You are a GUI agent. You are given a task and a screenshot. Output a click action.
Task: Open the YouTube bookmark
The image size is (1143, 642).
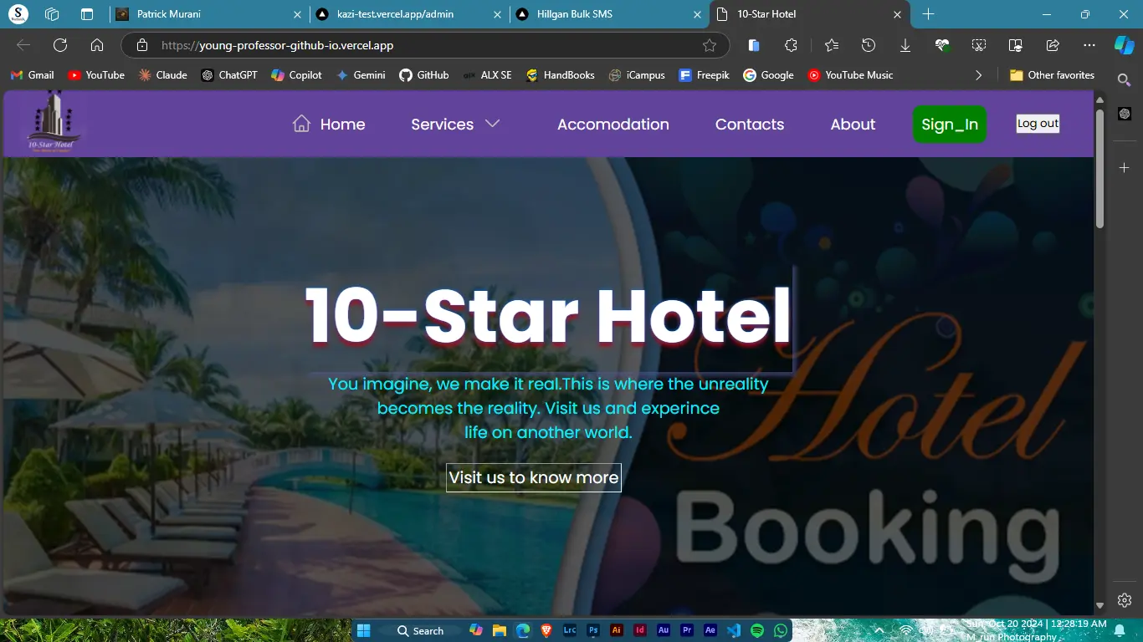click(96, 75)
